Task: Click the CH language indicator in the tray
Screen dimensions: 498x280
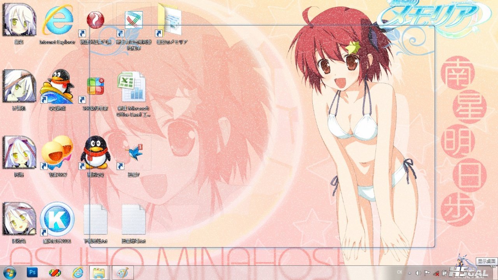Action: (x=399, y=273)
